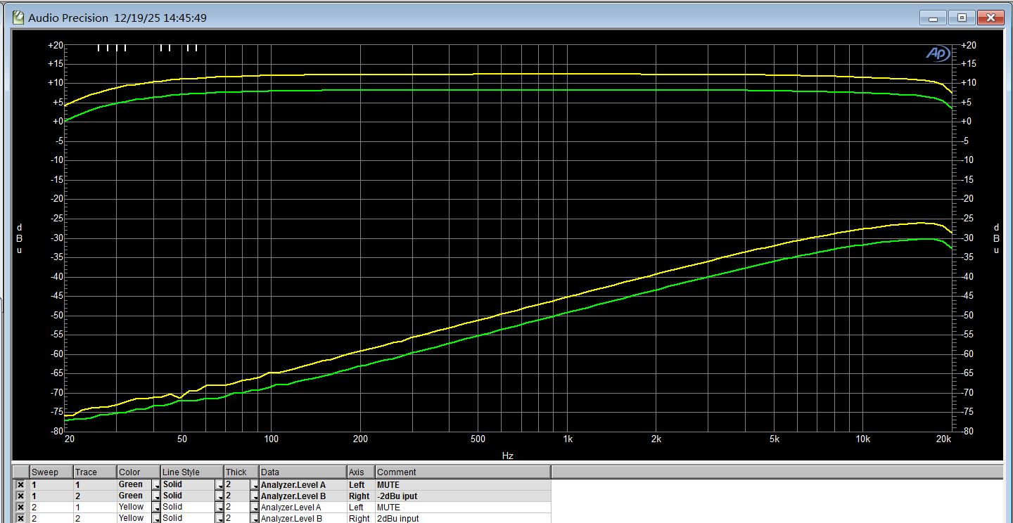Open Color dropdown for Sweep 2 Trace 1
1013x523 pixels.
[x=156, y=508]
